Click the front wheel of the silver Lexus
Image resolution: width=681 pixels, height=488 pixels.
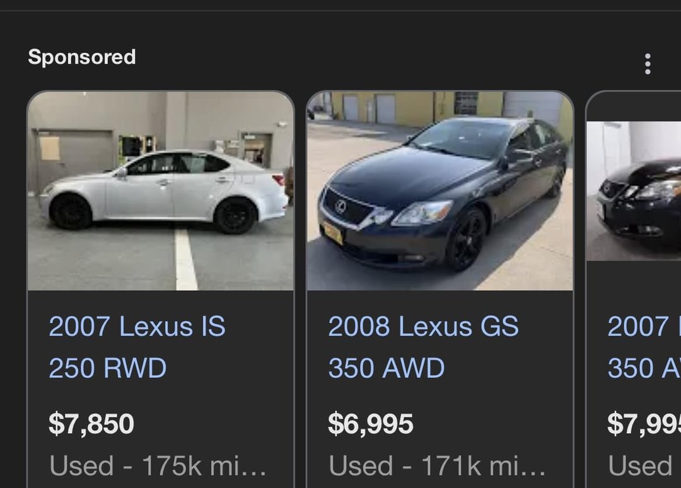coord(71,212)
